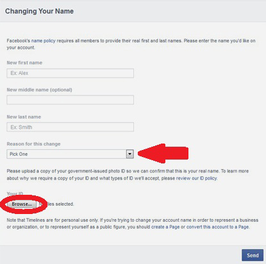Click the New first name label

coord(24,63)
